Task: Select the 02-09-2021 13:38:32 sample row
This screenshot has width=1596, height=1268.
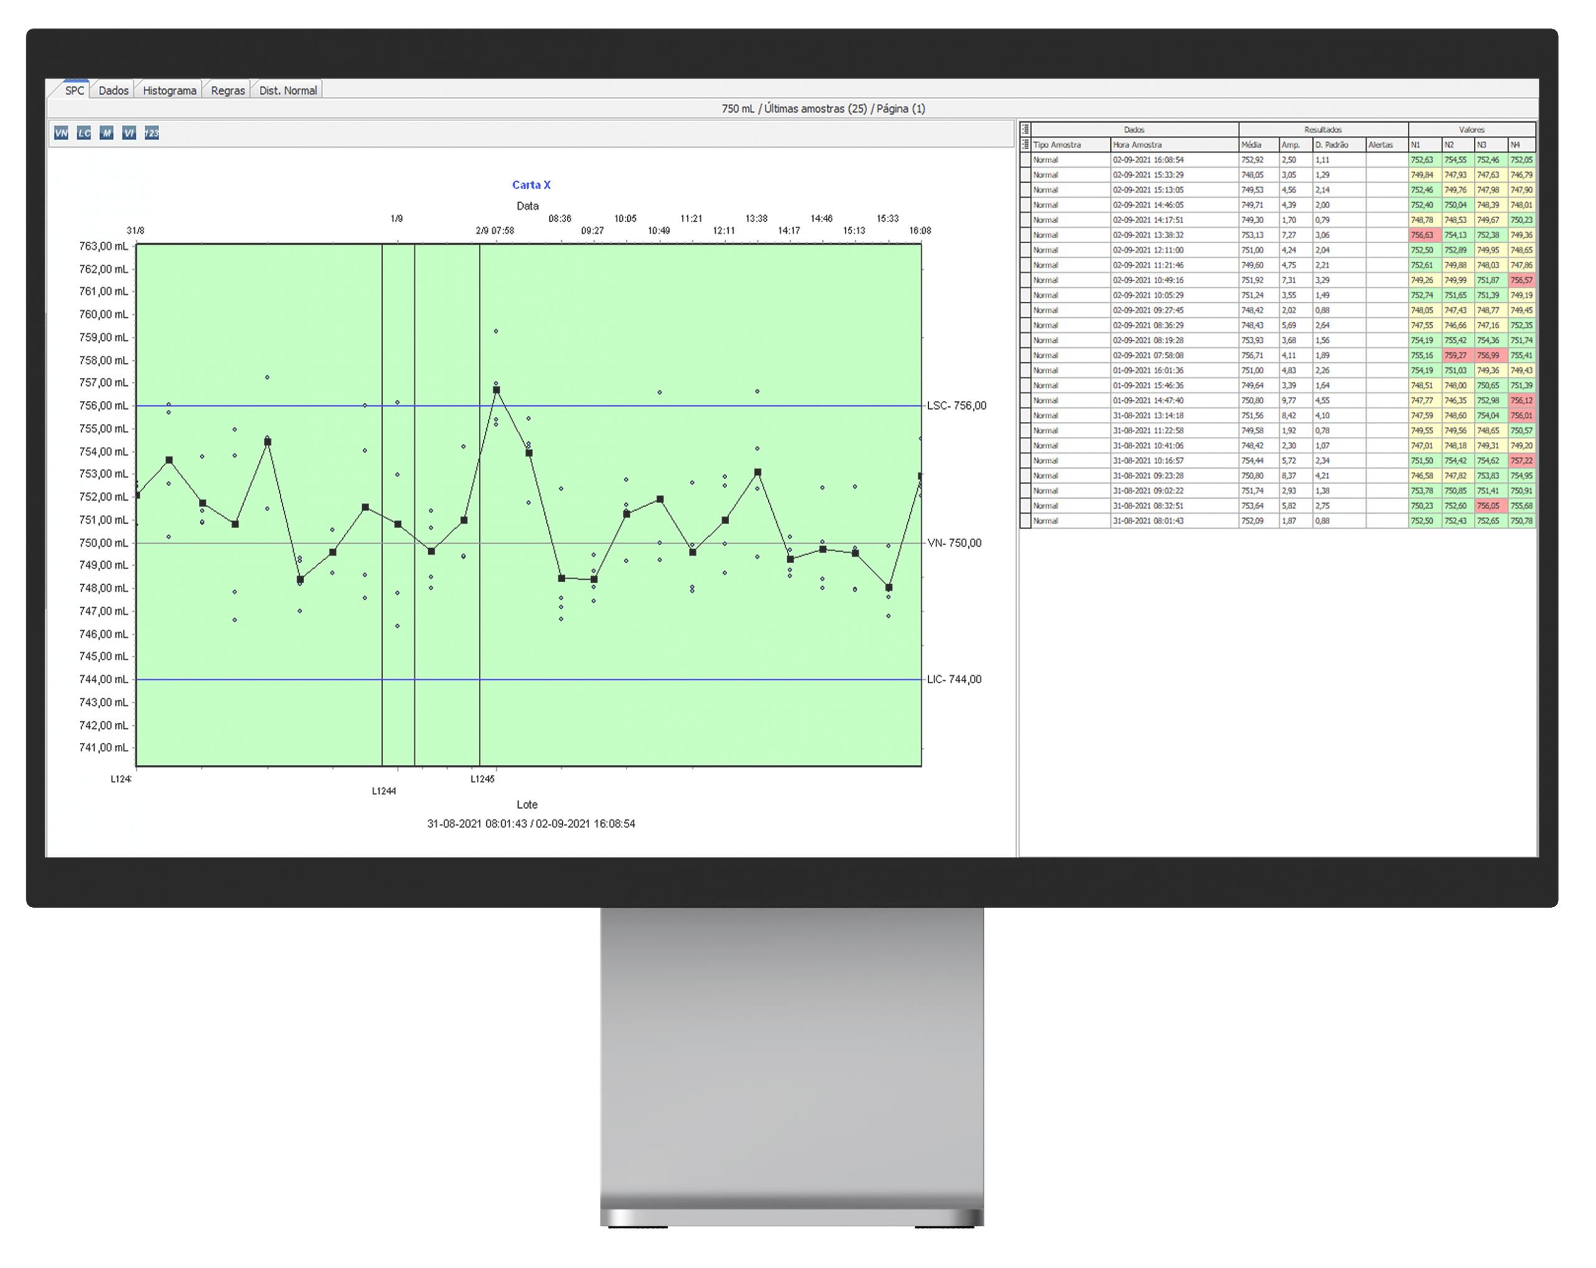Action: (x=1148, y=236)
